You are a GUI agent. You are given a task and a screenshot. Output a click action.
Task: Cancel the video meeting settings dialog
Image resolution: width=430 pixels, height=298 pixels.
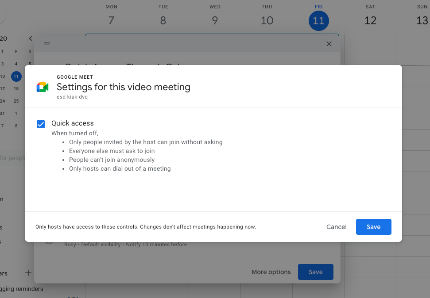(x=336, y=227)
